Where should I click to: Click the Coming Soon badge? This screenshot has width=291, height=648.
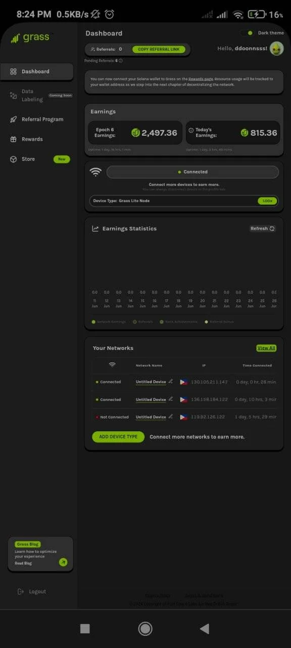[x=61, y=95]
